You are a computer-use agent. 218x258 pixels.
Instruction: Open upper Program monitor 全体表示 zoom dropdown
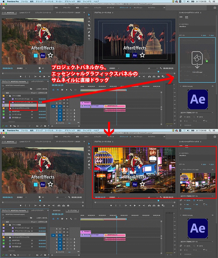pos(114,68)
